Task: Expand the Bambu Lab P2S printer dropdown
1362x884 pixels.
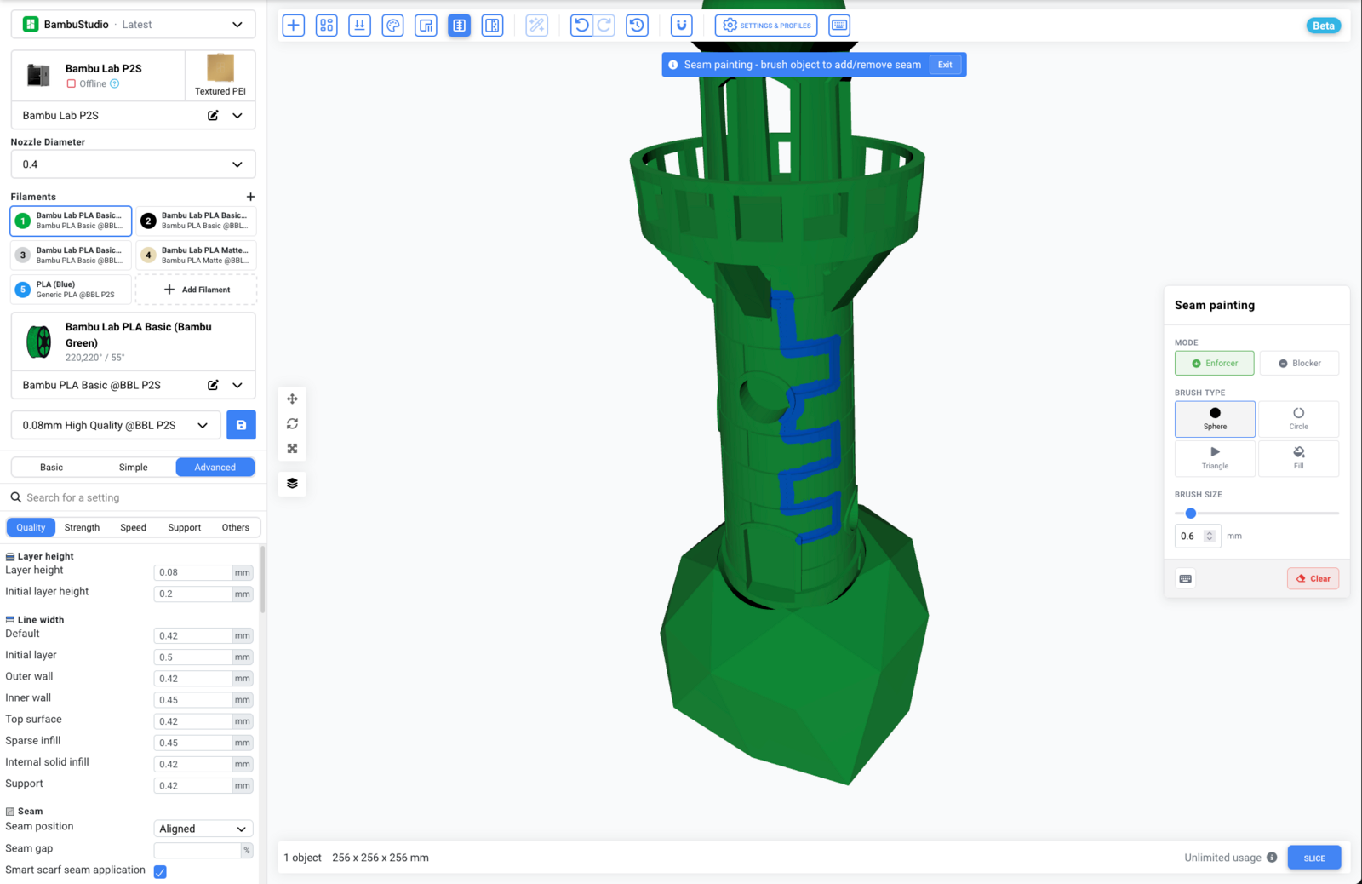Action: (x=237, y=115)
